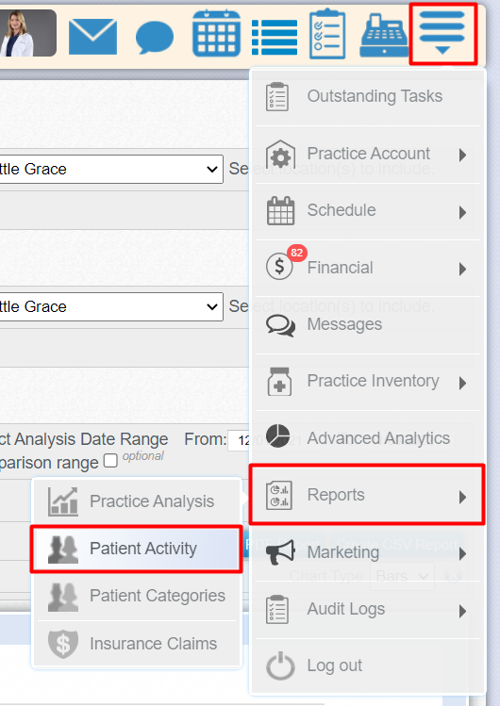Click the From date input field
This screenshot has height=706, width=500.
(239, 440)
